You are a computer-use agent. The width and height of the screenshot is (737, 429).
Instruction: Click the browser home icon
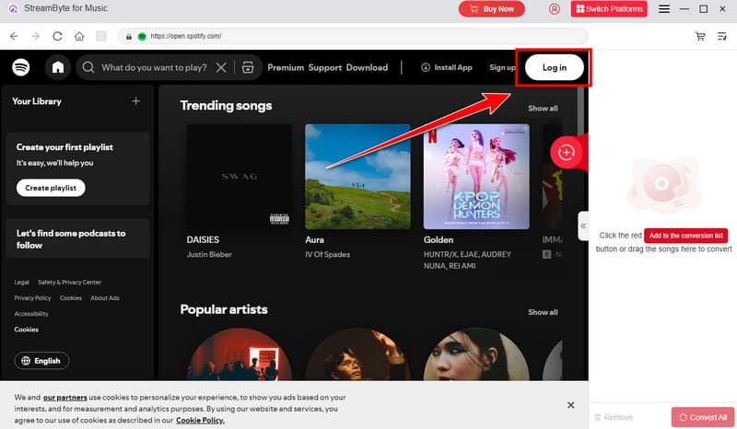[79, 36]
